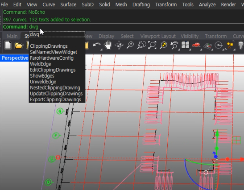Image resolution: width=244 pixels, height=190 pixels.
Task: Open the Transform menu
Action: tap(166, 4)
